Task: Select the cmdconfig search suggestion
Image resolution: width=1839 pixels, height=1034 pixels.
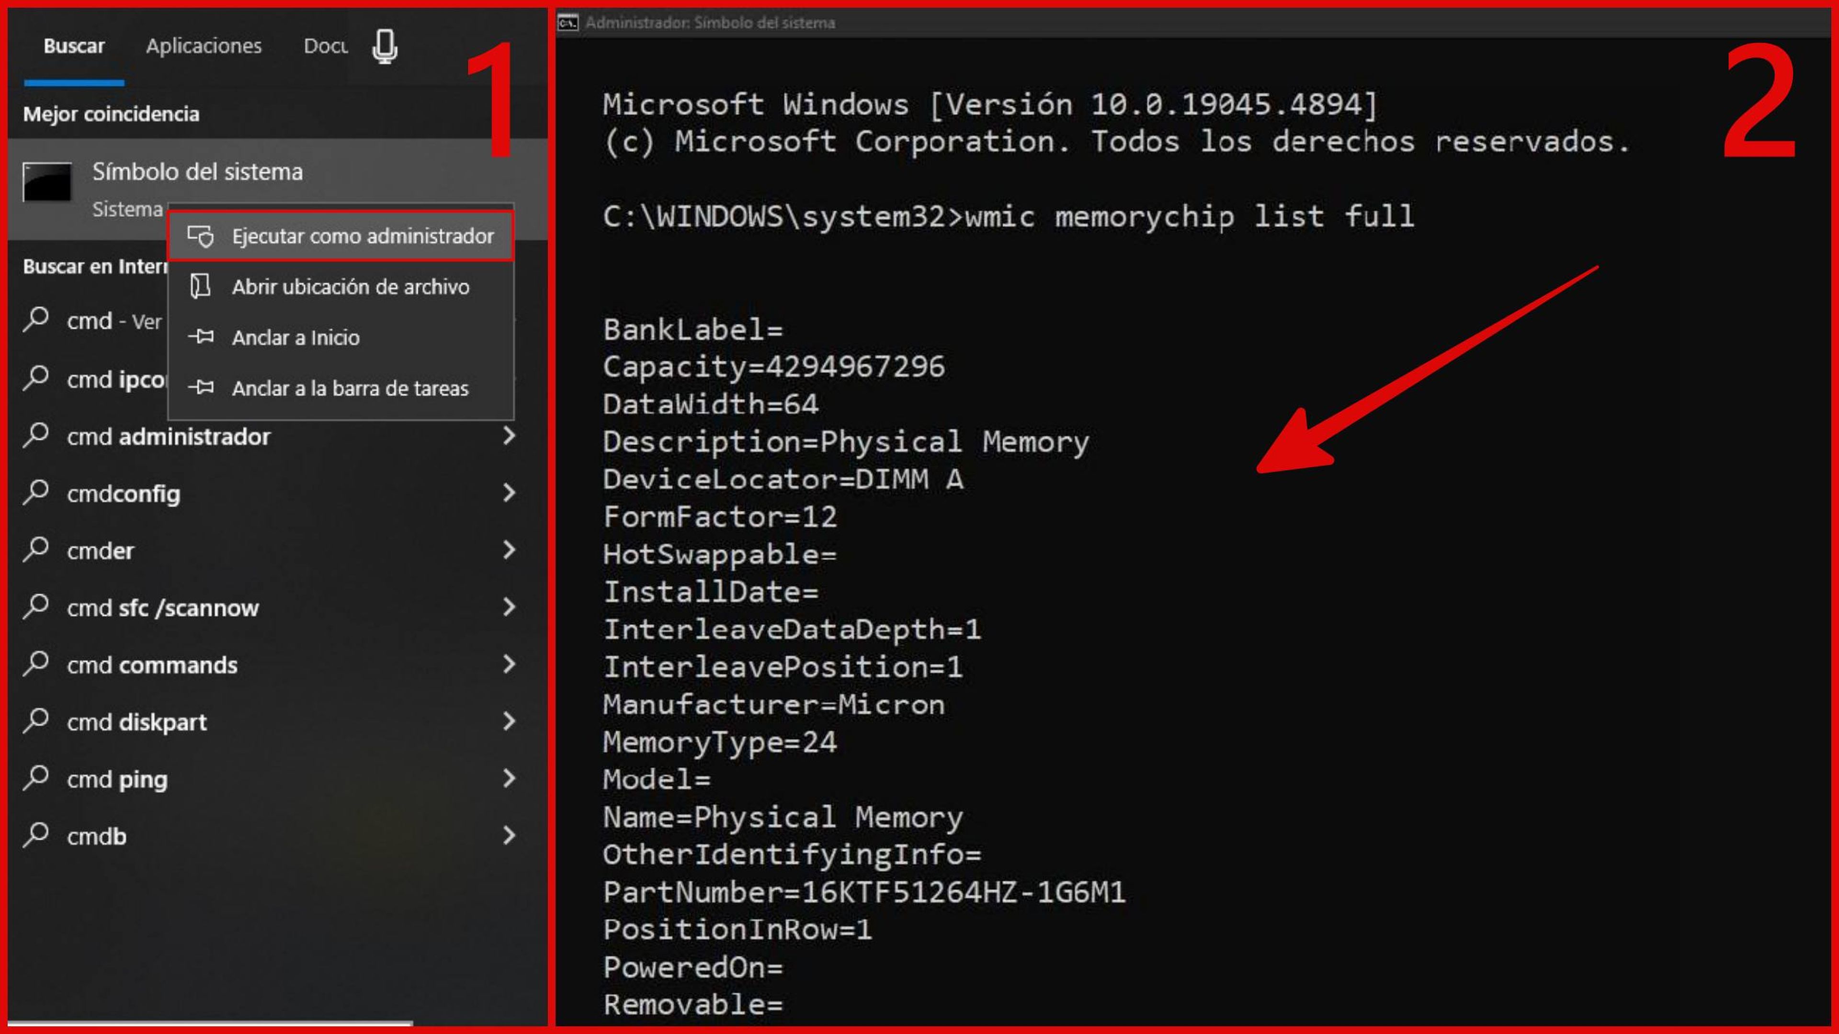Action: [277, 493]
